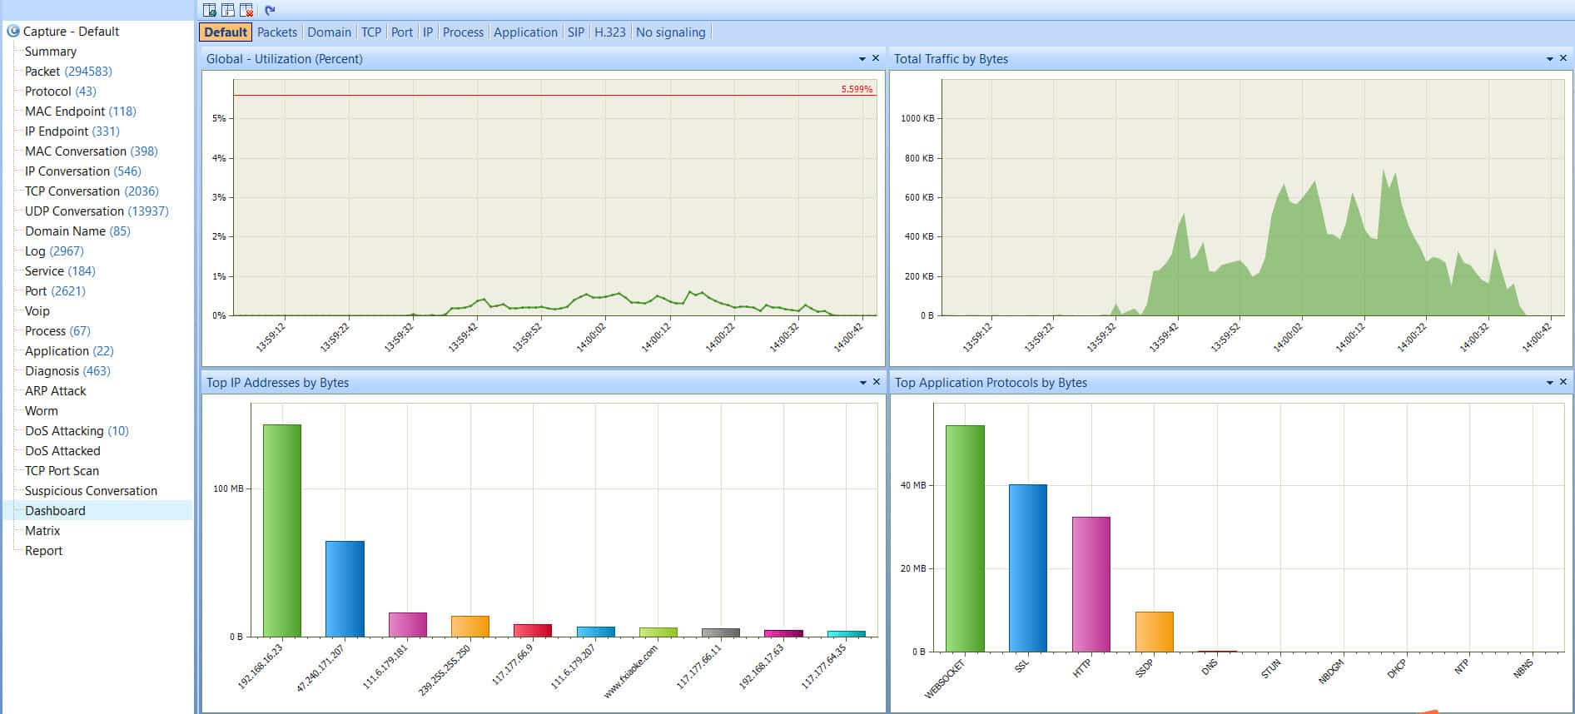Viewport: 1575px width, 714px height.
Task: Click the add new dashboard panel icon
Action: click(x=210, y=10)
